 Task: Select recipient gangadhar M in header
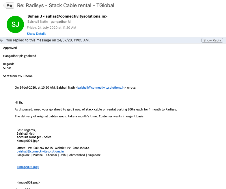61,22
